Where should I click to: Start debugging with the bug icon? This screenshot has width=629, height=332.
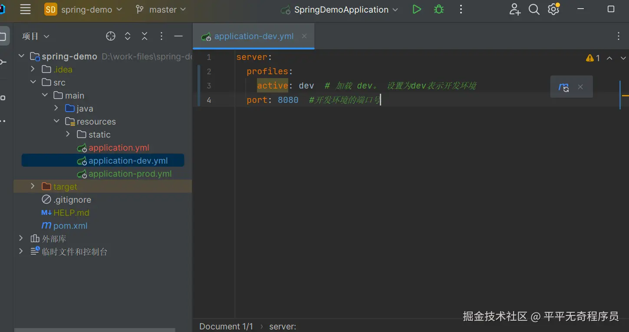439,10
